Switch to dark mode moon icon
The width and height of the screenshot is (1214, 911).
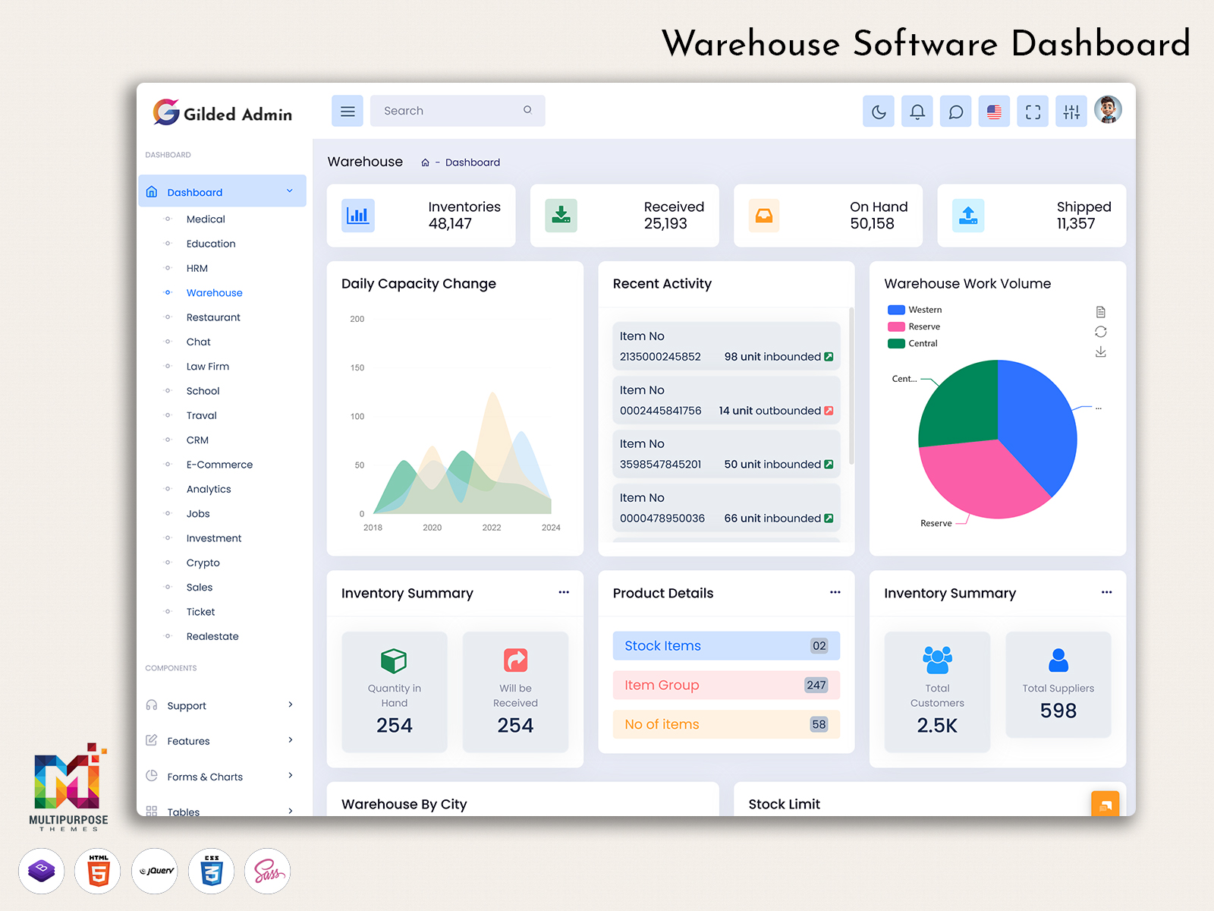879,112
